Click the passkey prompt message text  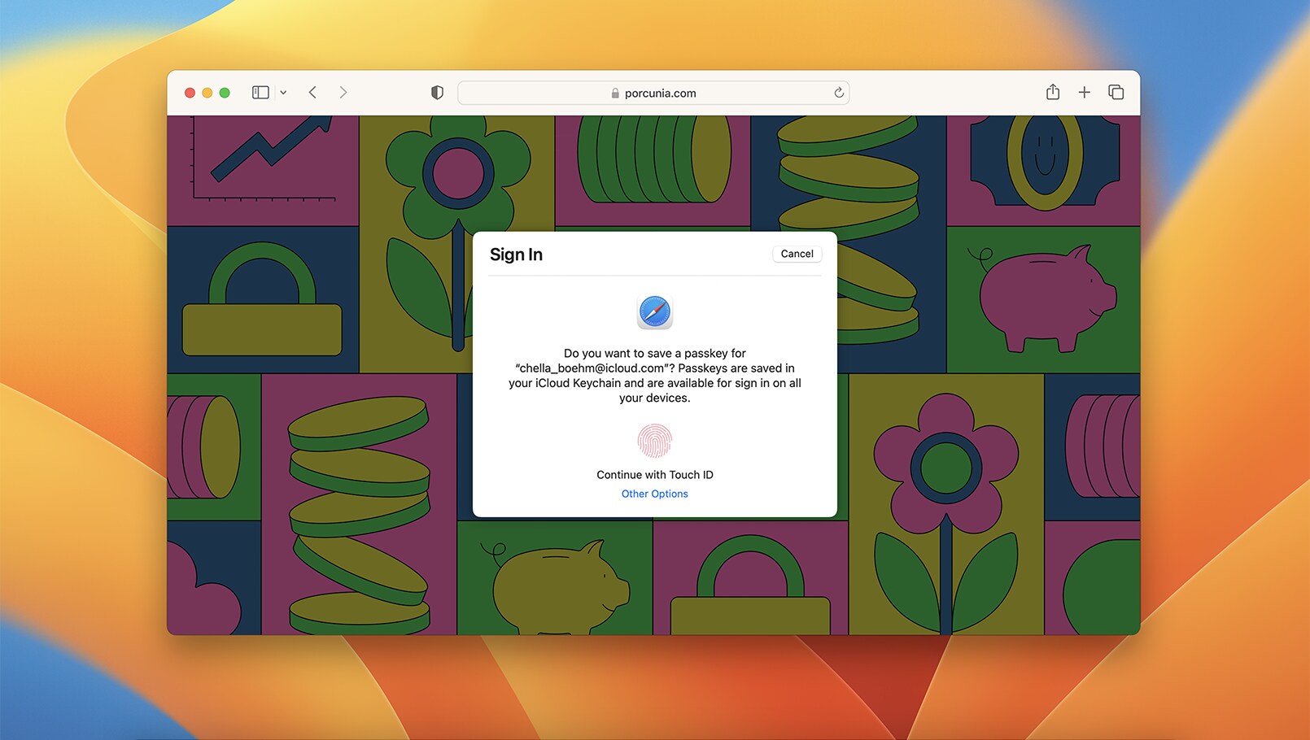click(x=655, y=376)
